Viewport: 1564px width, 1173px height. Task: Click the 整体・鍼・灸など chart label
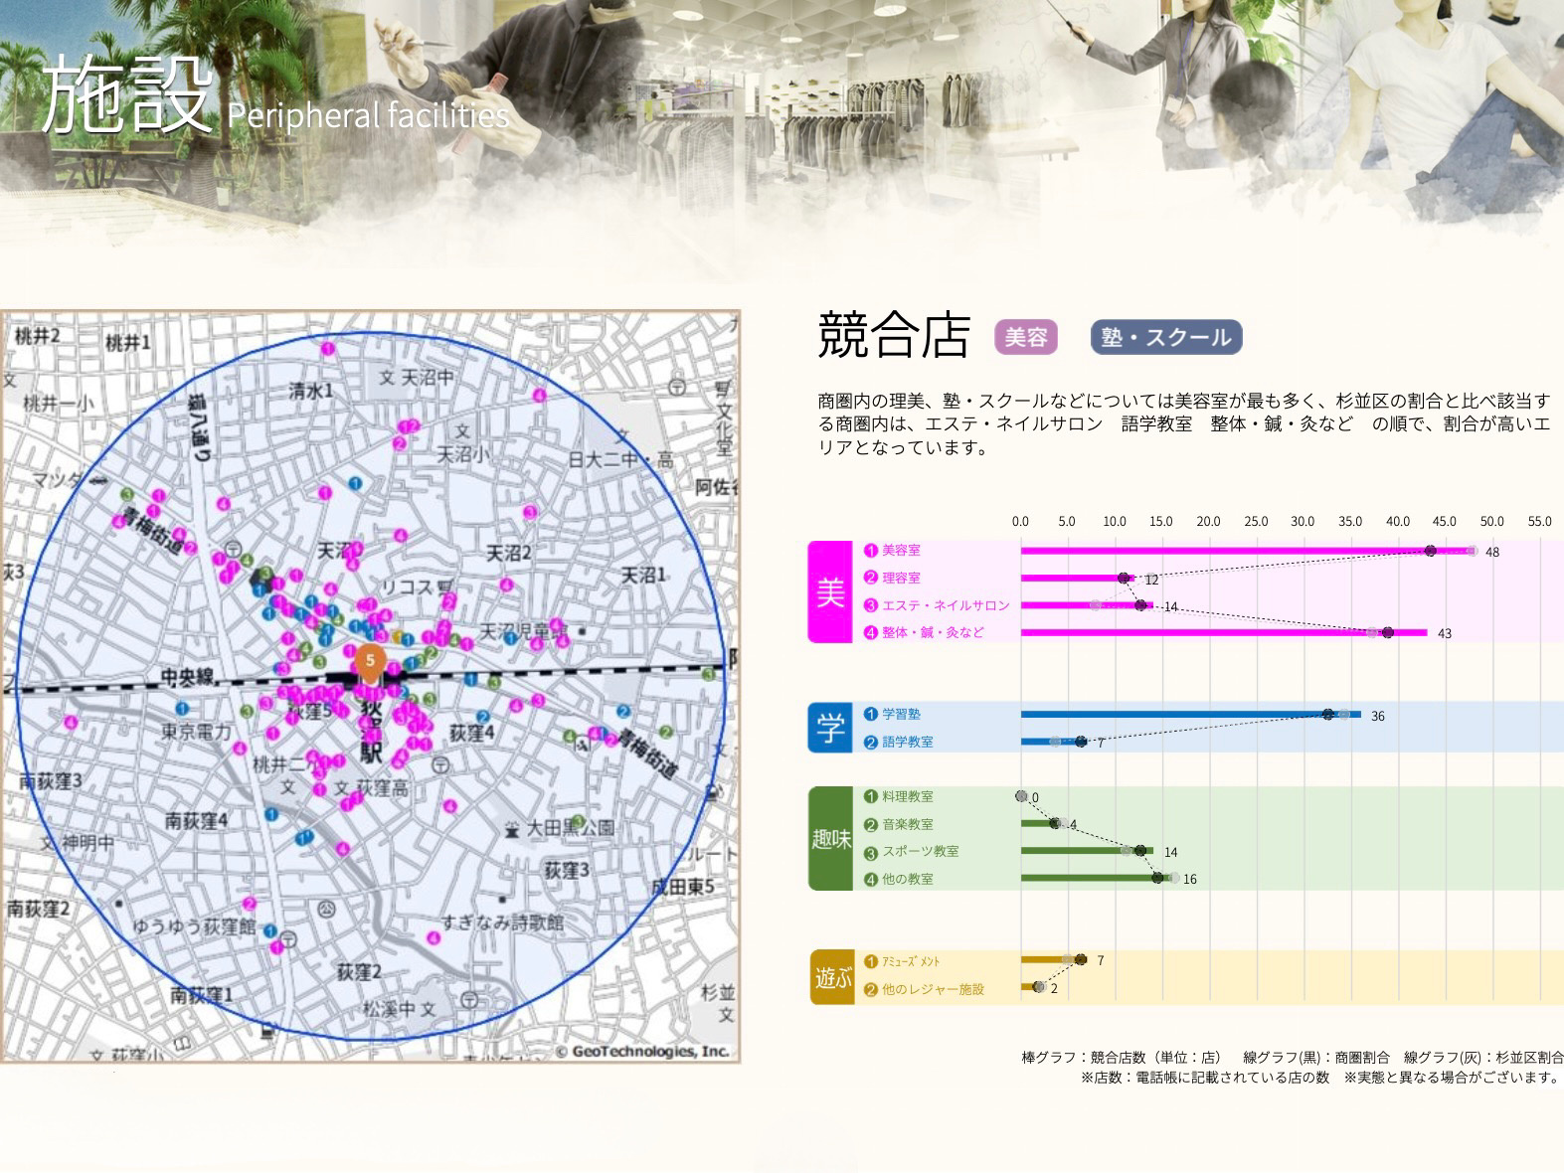click(x=932, y=632)
